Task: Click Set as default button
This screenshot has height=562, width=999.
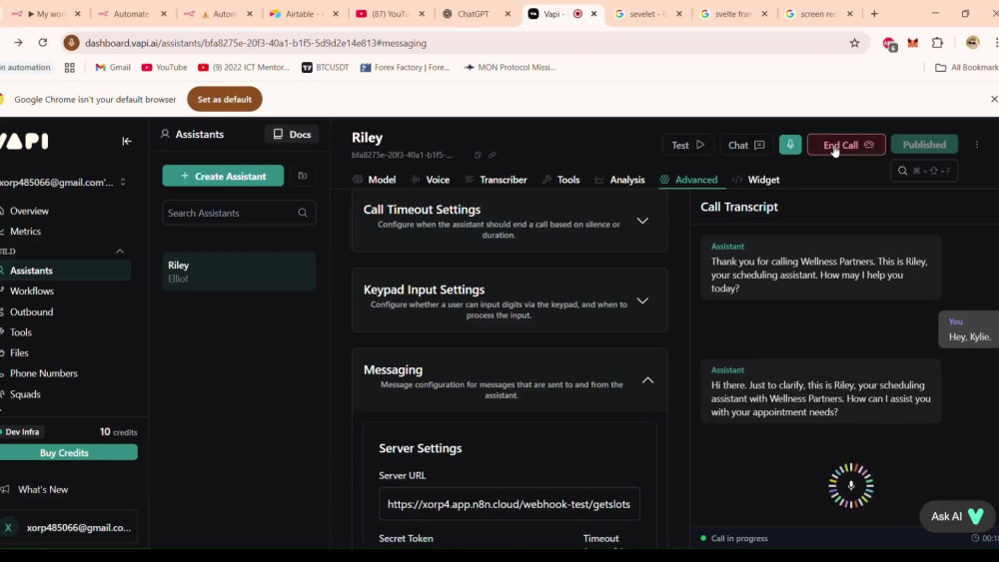Action: coord(224,99)
